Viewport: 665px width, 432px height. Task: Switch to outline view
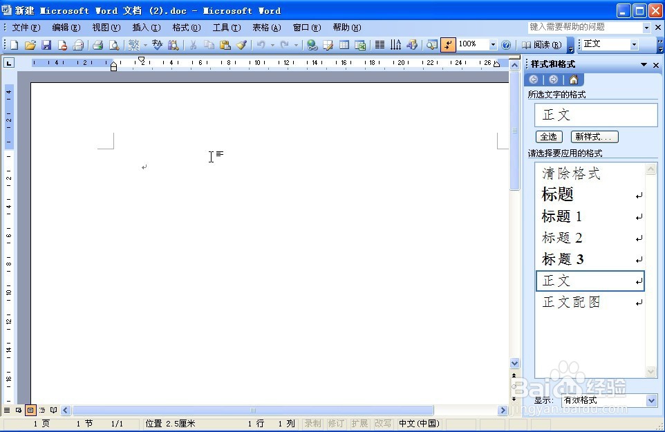[x=41, y=409]
